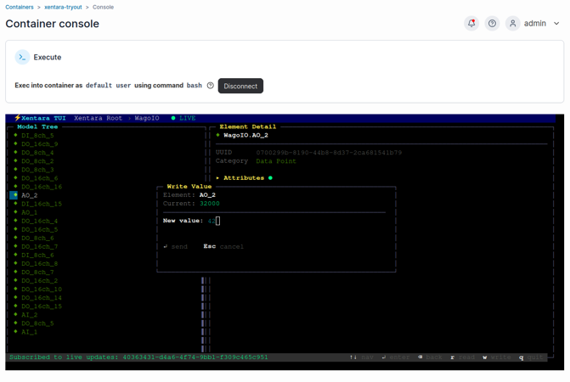The image size is (570, 382).
Task: Select DO_16ch_16 in the model tree
Action: tap(42, 187)
